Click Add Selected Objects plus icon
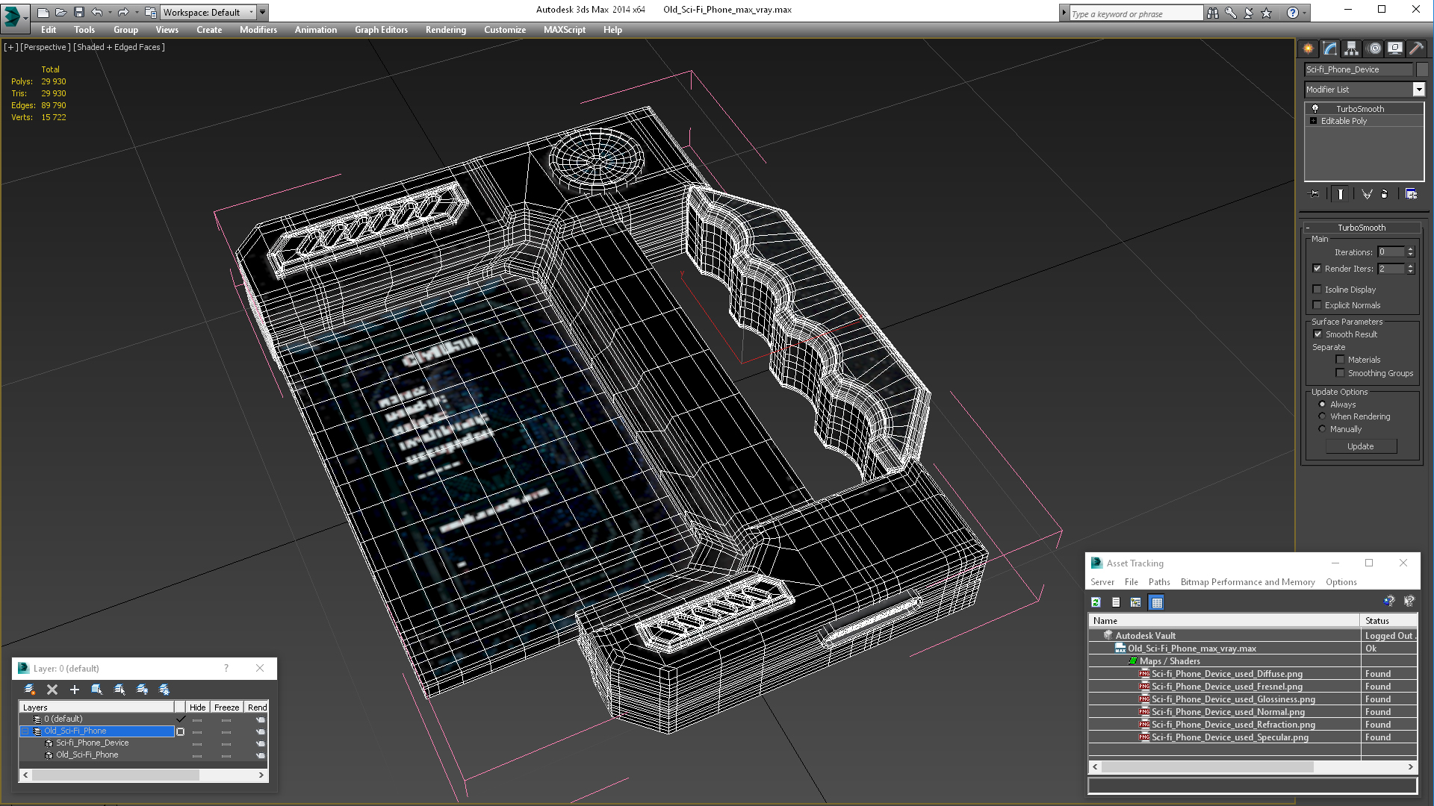Viewport: 1434px width, 806px height. tap(75, 690)
